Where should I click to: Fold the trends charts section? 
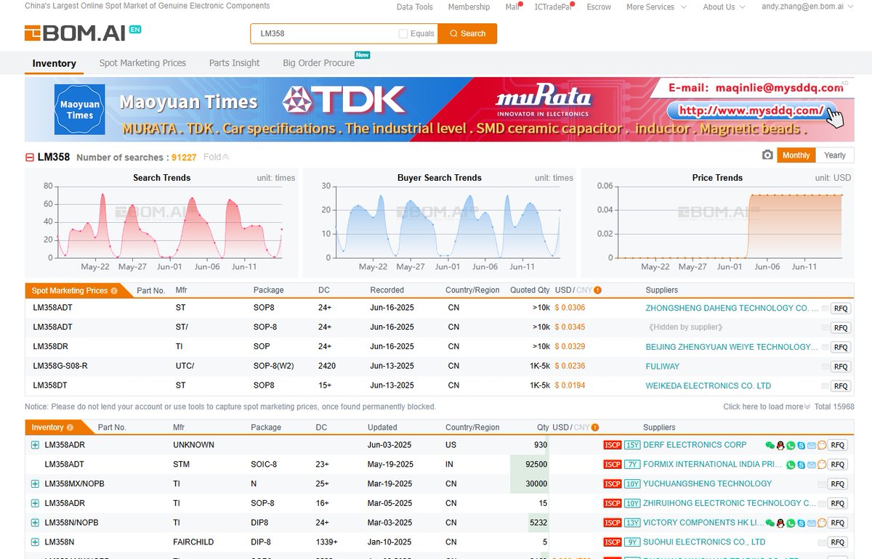pos(216,157)
